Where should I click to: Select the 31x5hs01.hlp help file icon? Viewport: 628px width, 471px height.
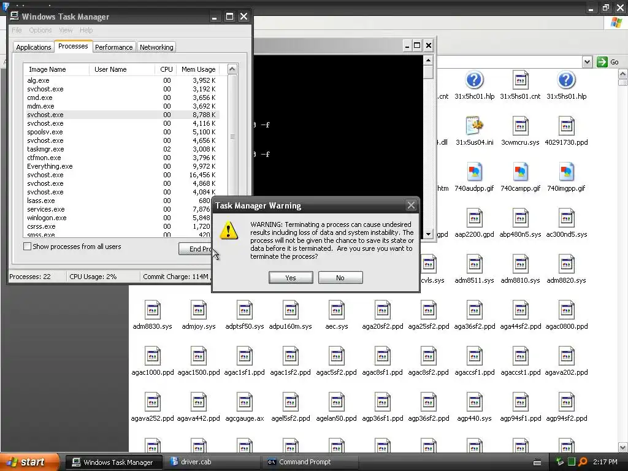[566, 80]
